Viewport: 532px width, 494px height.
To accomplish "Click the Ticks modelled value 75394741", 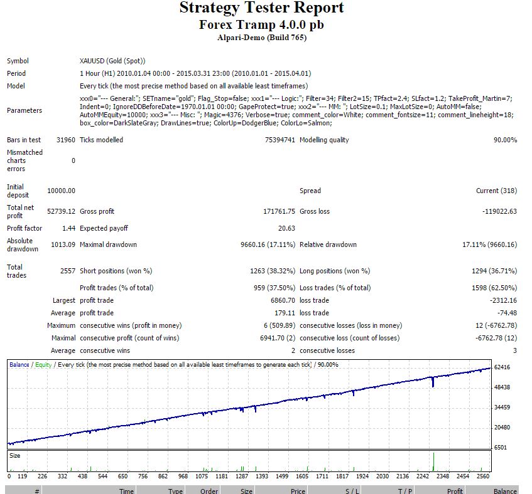I will pyautogui.click(x=280, y=140).
